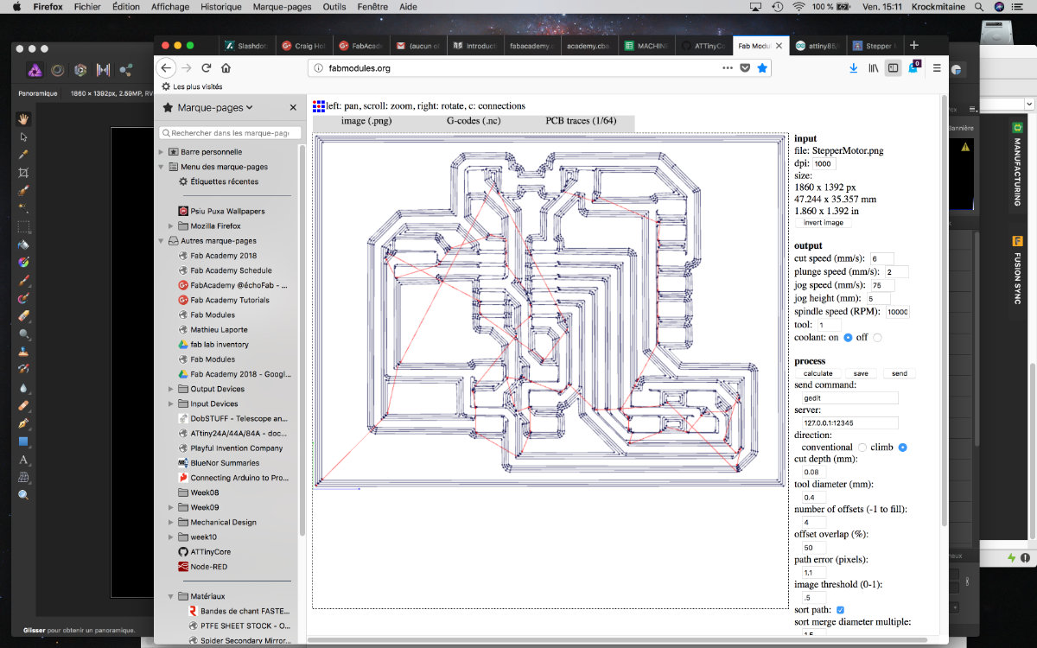Select the Erase Brush tool in Affinity
The width and height of the screenshot is (1037, 648).
click(23, 316)
